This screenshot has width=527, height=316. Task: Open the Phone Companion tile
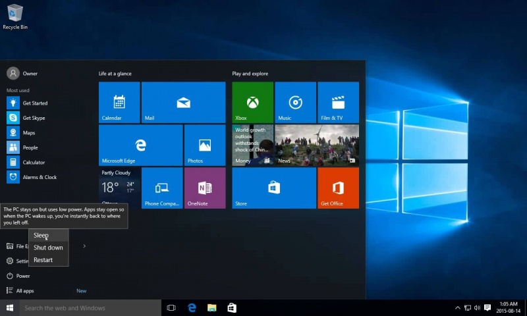(162, 188)
